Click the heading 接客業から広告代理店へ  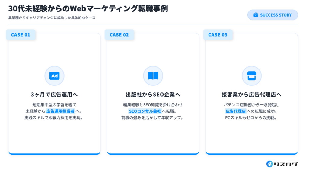point(251,95)
